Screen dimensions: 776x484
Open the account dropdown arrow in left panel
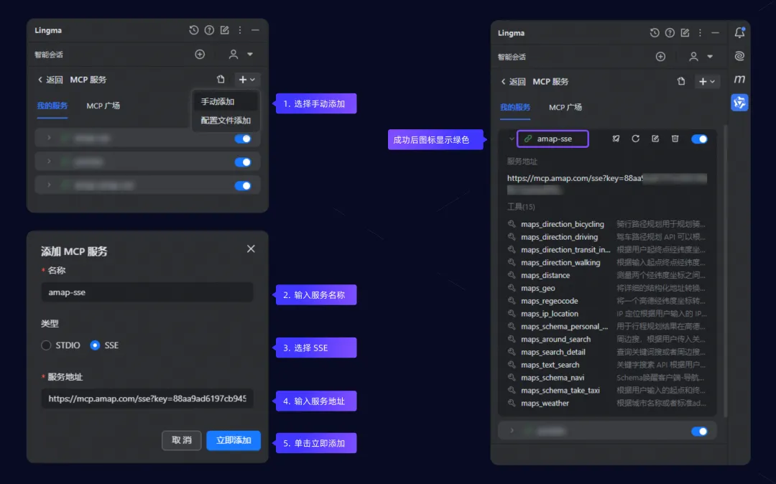tap(250, 55)
